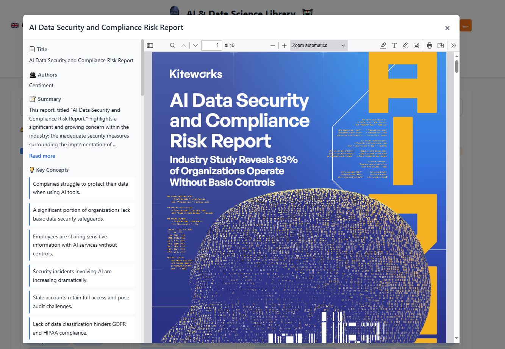Toggle the PDF sidebar thumbnails panel

tap(150, 45)
